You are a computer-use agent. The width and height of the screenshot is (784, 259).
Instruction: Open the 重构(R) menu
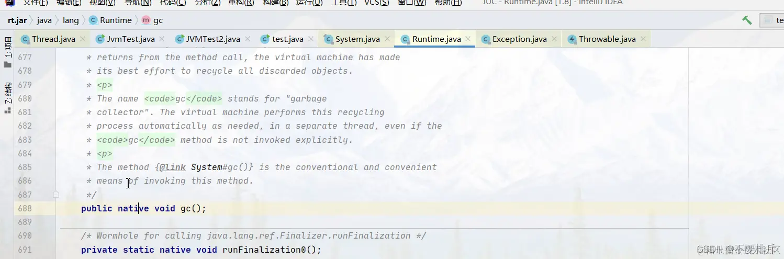(241, 3)
